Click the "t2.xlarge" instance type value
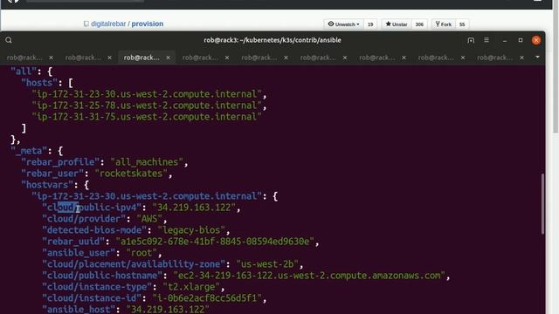559x314 pixels. pos(191,287)
